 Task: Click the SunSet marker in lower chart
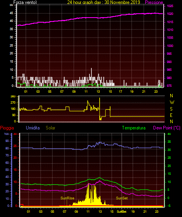click(x=122, y=198)
